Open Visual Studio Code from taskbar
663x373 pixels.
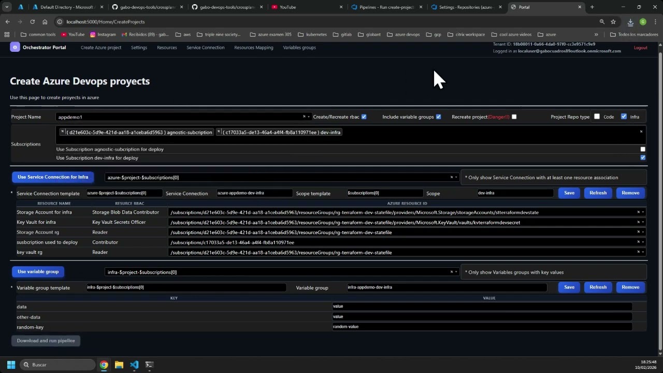[x=134, y=365]
